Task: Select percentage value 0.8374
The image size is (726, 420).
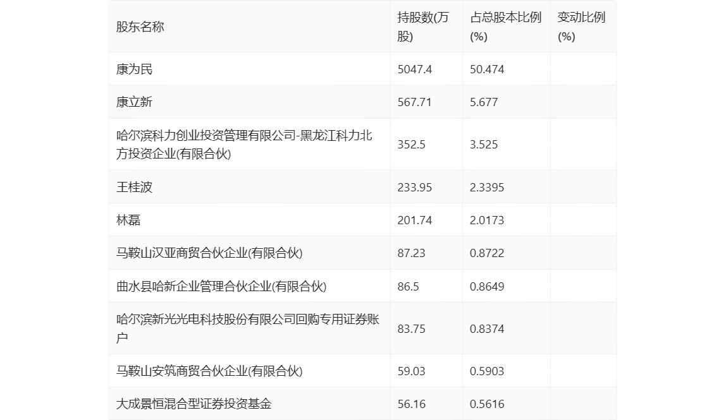Action: tap(486, 329)
